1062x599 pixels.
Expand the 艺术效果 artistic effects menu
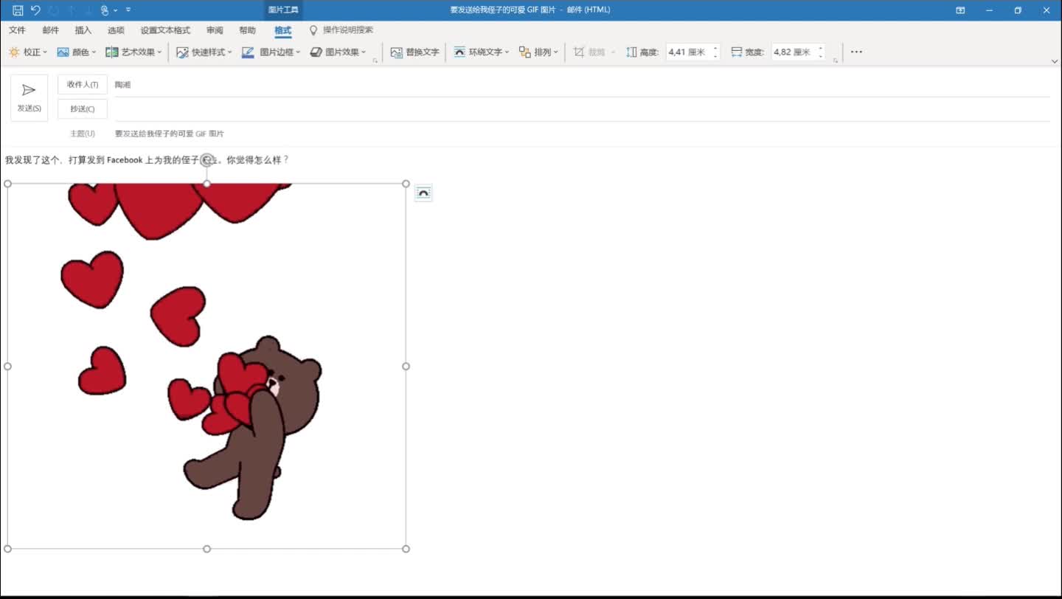pos(133,52)
